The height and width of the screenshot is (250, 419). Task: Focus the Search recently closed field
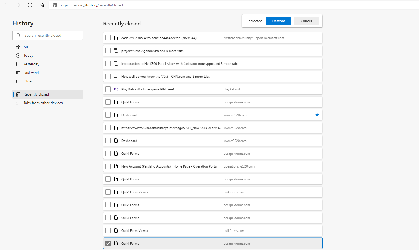point(51,35)
